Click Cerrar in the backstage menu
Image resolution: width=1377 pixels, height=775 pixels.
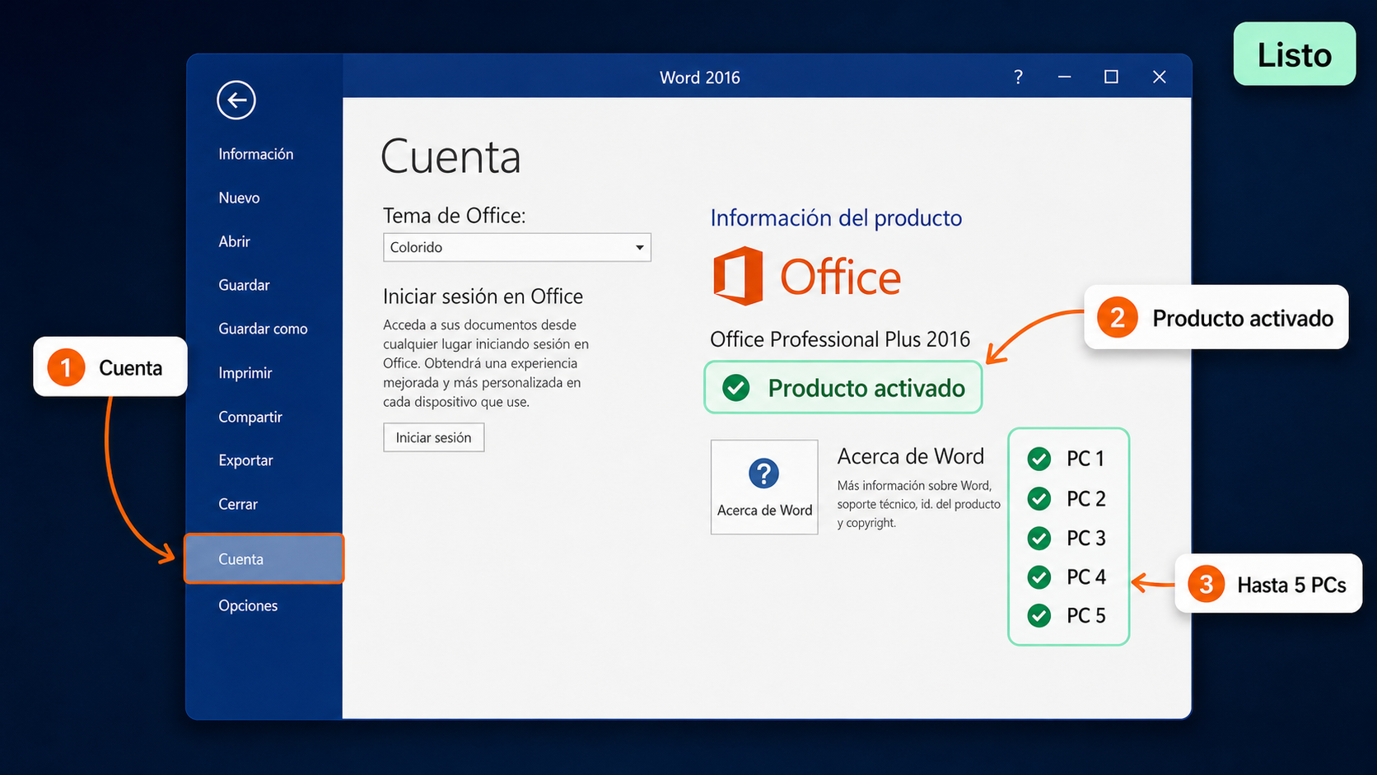(238, 504)
